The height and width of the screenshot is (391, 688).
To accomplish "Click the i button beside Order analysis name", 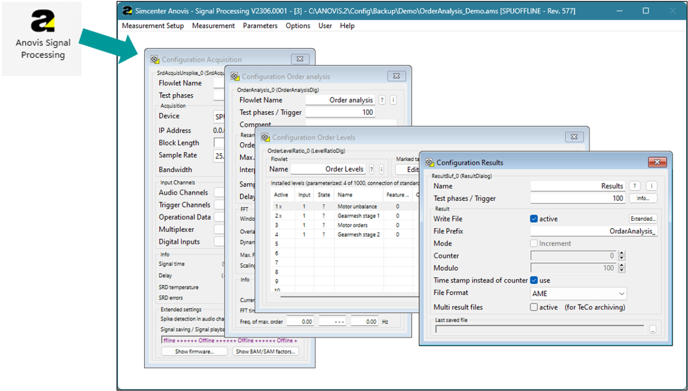I will pos(393,100).
